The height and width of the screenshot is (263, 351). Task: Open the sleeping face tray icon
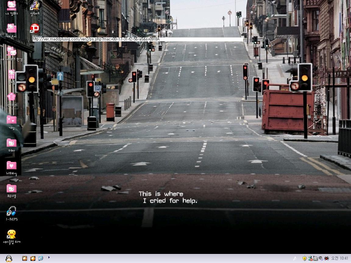tap(316, 258)
